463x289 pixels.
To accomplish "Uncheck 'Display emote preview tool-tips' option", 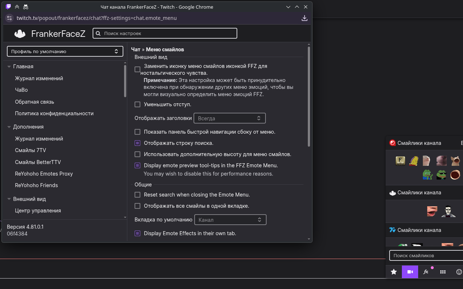I will (137, 165).
